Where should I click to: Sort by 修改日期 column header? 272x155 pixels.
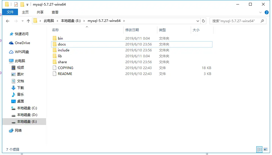[x=132, y=30]
